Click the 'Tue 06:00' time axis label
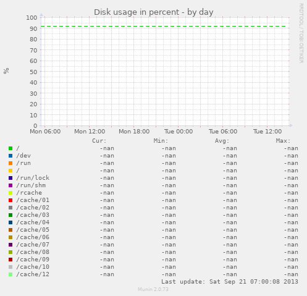Image resolution: width=307 pixels, height=296 pixels. point(223,132)
